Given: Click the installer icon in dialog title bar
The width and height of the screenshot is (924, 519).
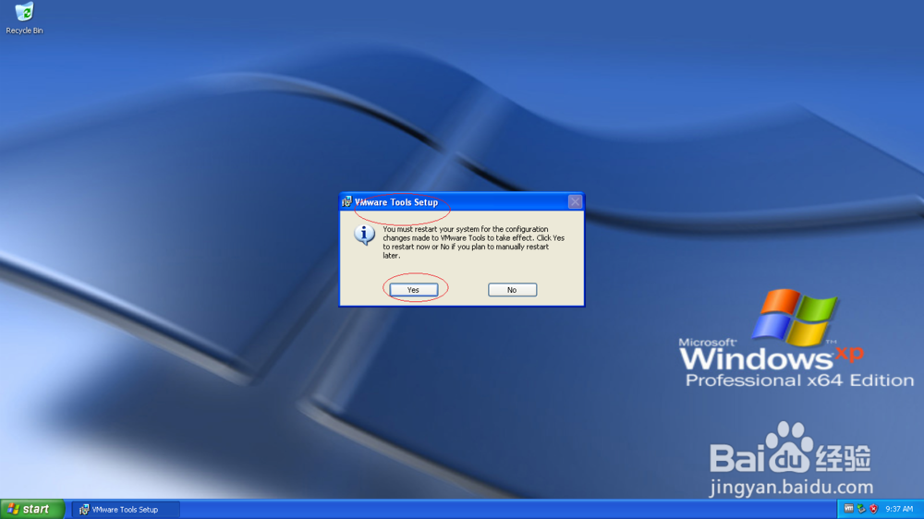Looking at the screenshot, I should (346, 202).
